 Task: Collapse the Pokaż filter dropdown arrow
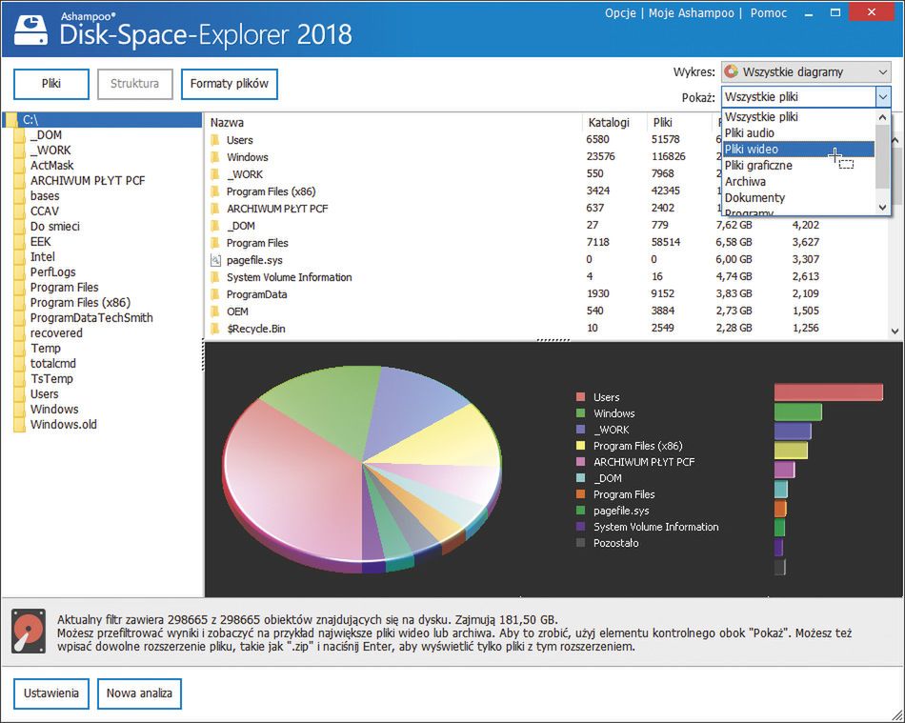(882, 97)
